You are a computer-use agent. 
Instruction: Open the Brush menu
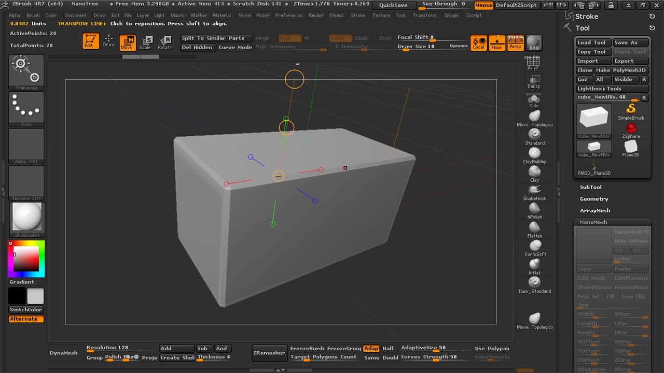(x=33, y=16)
